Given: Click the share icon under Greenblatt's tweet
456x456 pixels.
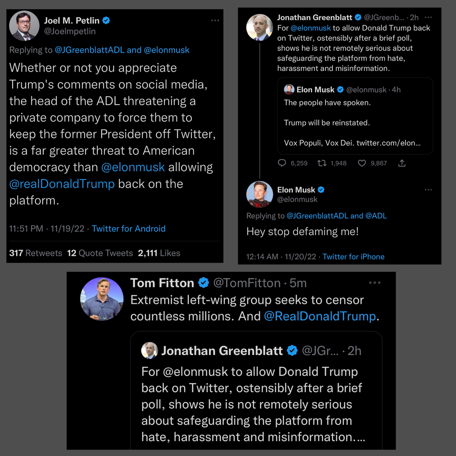Looking at the screenshot, I should (x=402, y=163).
